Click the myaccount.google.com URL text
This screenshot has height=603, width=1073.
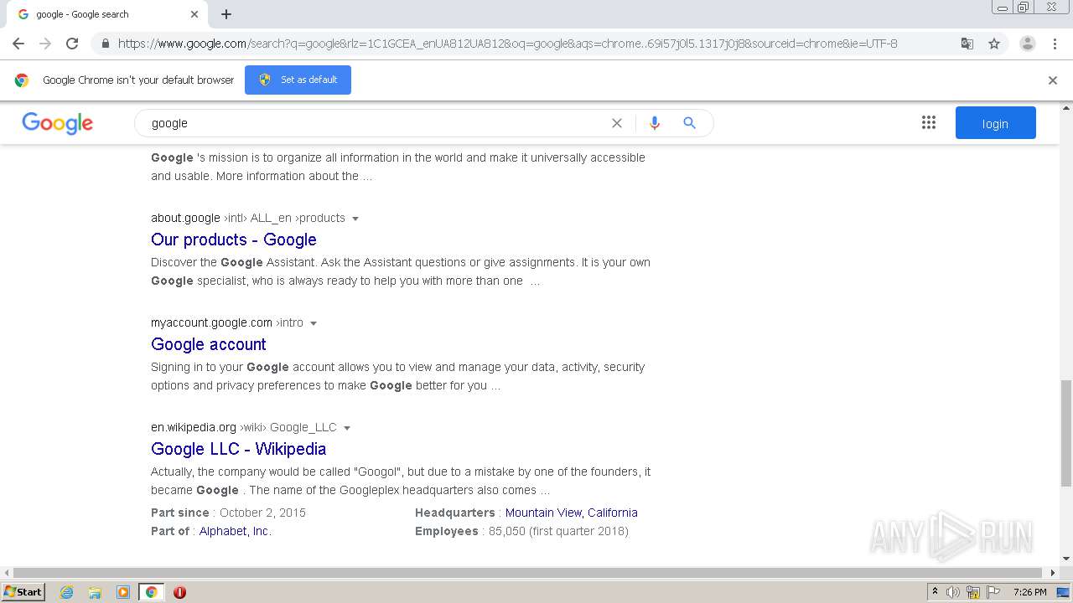tap(211, 322)
